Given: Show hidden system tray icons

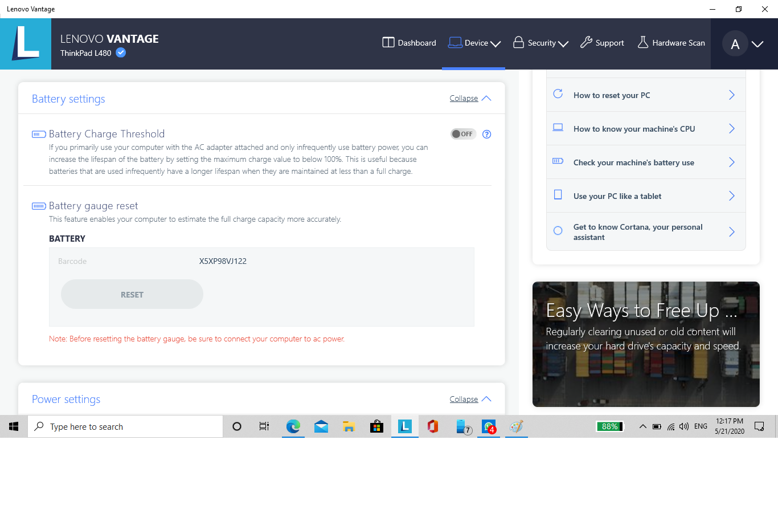Looking at the screenshot, I should click(642, 426).
